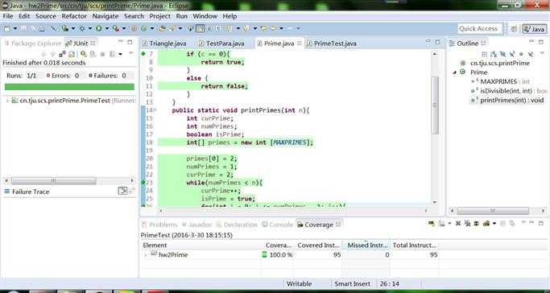The width and height of the screenshot is (550, 293).
Task: Open the Run button dropdown arrow
Action: [x=107, y=29]
